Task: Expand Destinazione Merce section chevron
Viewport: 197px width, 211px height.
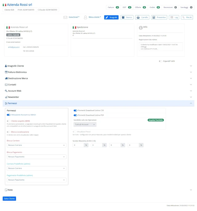Action: (191, 78)
